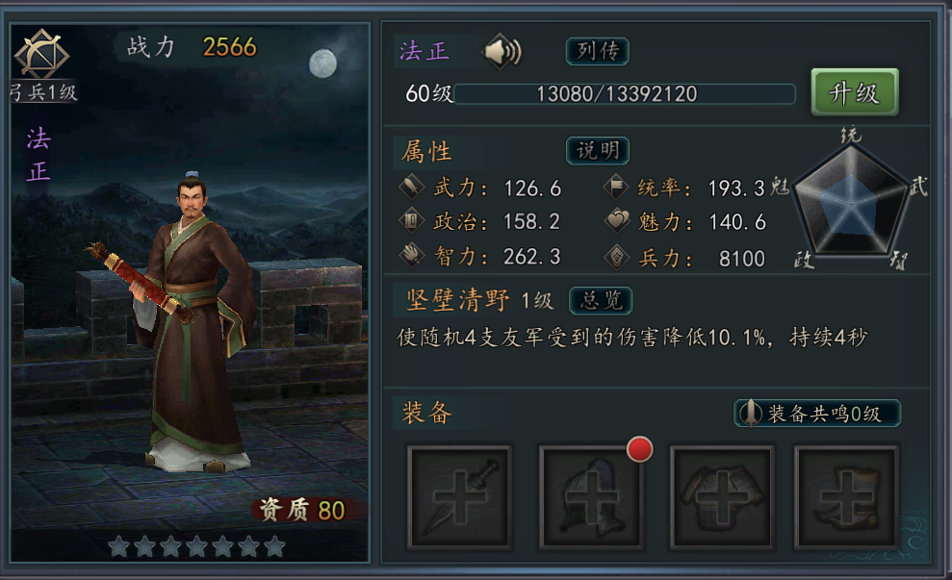The width and height of the screenshot is (952, 580).
Task: Select the empty weapon equipment slot
Action: pyautogui.click(x=459, y=497)
